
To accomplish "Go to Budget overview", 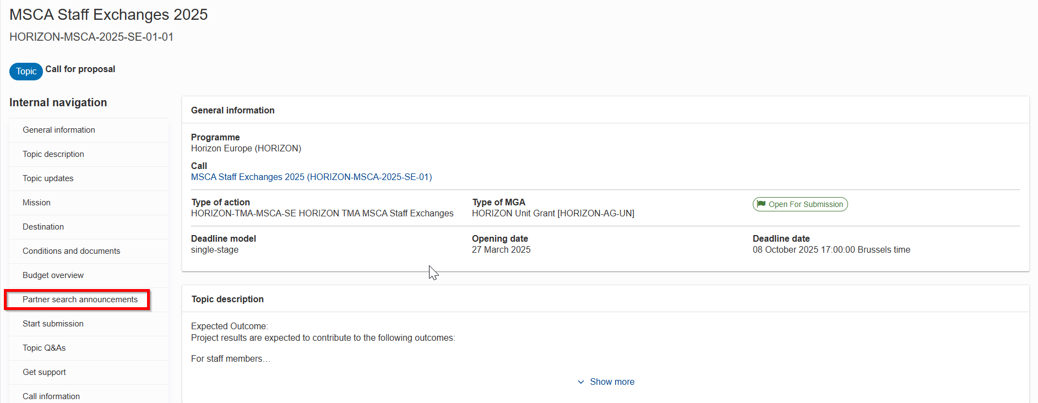I will click(x=89, y=275).
